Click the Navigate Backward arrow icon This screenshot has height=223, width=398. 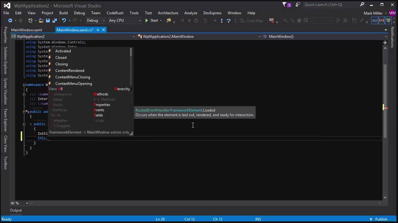(x=10, y=20)
